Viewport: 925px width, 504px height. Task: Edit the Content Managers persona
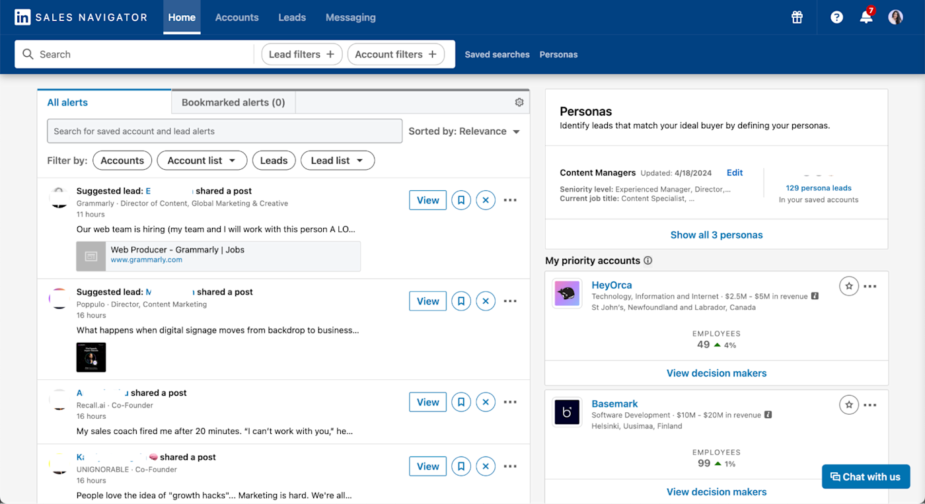(x=735, y=172)
